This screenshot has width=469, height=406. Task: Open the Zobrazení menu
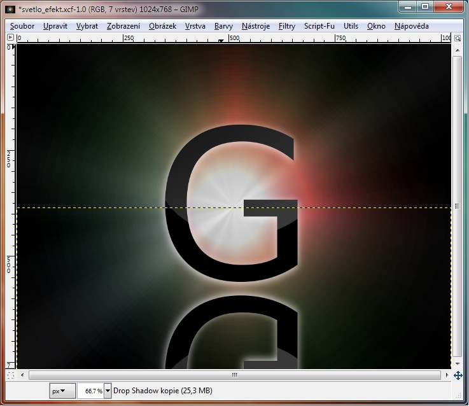click(123, 26)
